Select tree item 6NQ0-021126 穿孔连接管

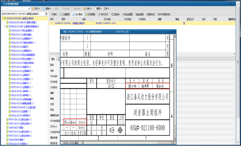(x=22, y=59)
